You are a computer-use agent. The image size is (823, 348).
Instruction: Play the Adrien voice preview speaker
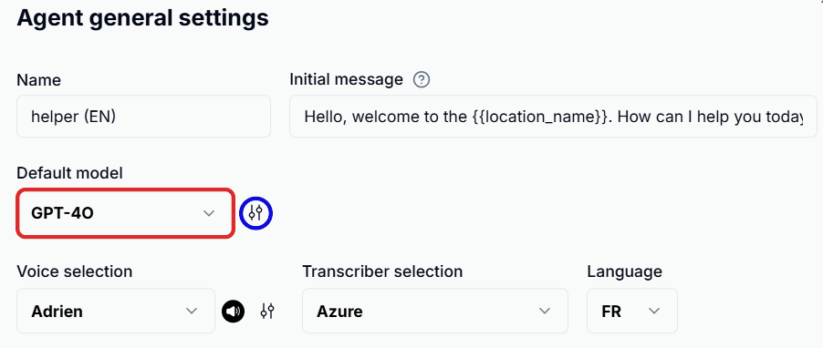click(233, 312)
